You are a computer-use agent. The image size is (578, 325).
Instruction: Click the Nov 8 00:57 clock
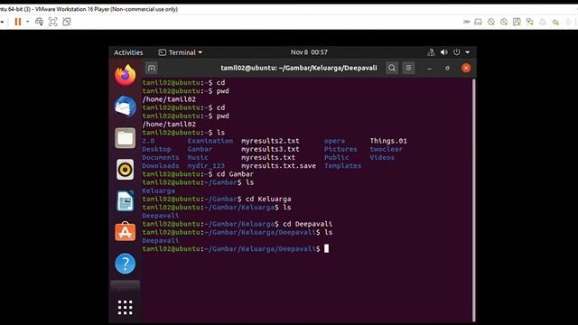coord(309,52)
